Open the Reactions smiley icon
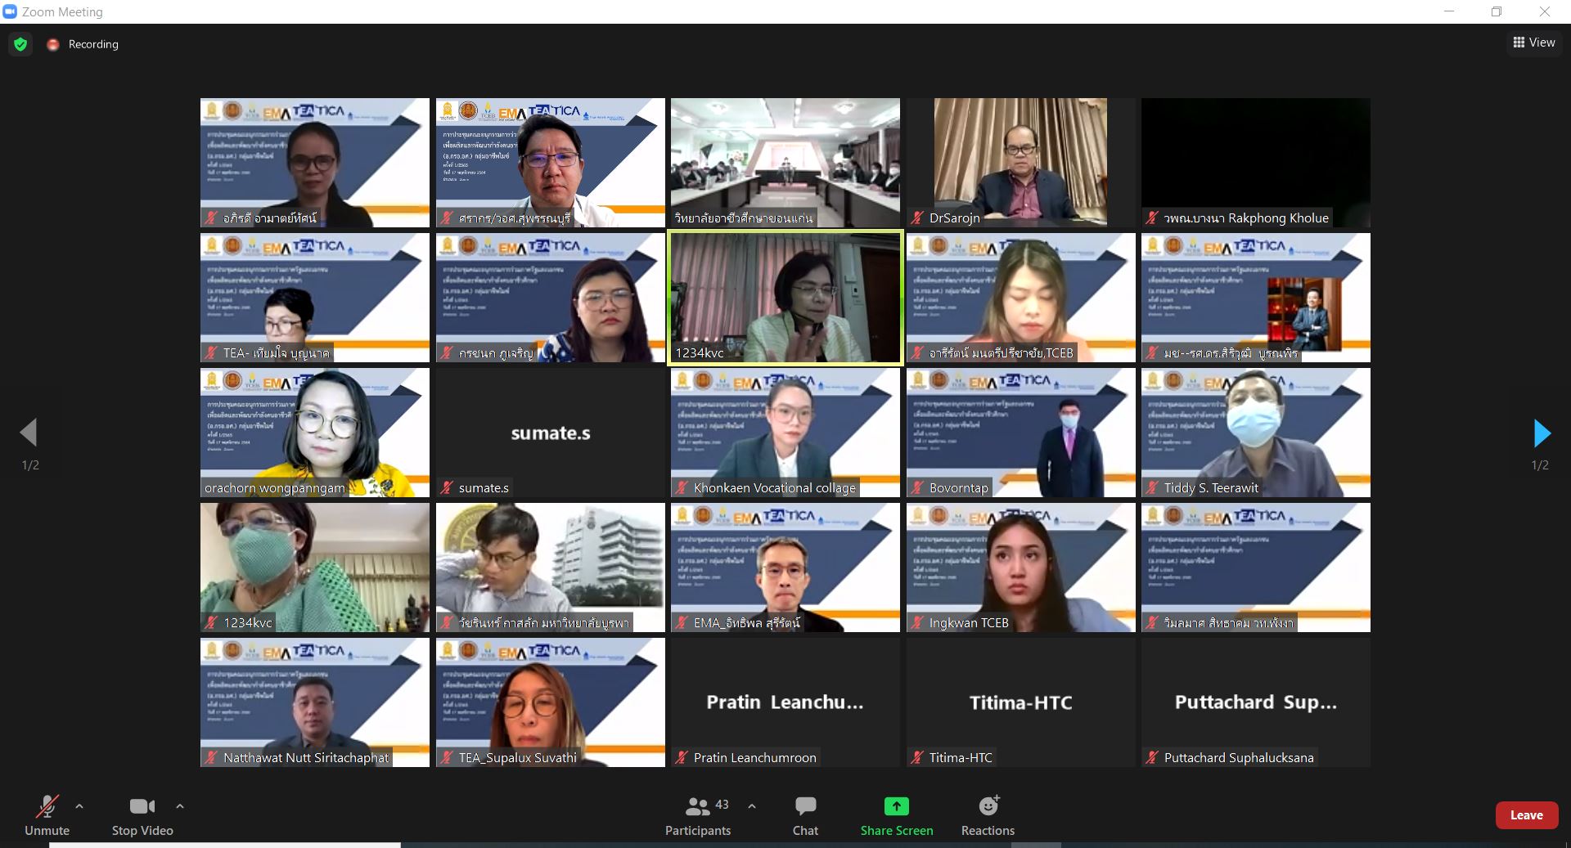 coord(988,805)
